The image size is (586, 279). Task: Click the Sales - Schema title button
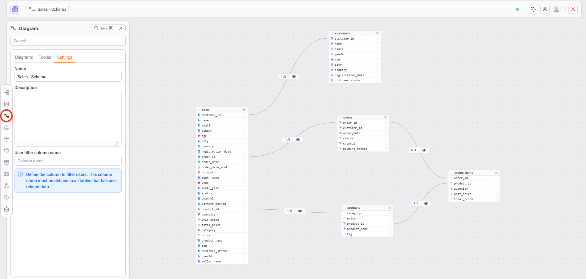(48, 9)
